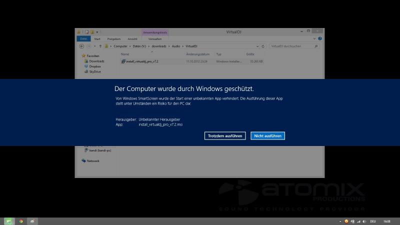Open the Freigeben ribbon tab in Explorer
This screenshot has width=400, height=225.
point(114,39)
